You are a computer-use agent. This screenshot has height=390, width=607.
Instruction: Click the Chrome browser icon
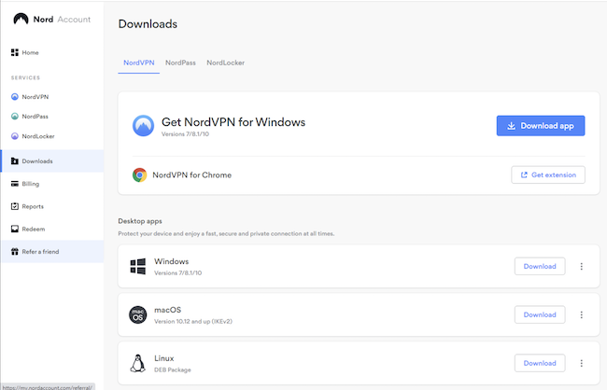(140, 174)
